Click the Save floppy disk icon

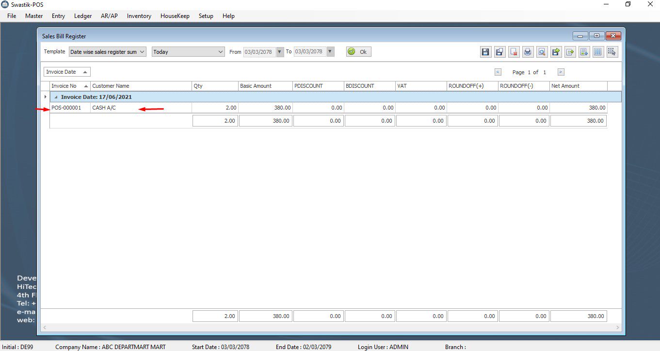(485, 52)
